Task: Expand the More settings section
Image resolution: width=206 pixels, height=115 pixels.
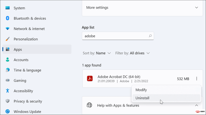Action: point(196,7)
